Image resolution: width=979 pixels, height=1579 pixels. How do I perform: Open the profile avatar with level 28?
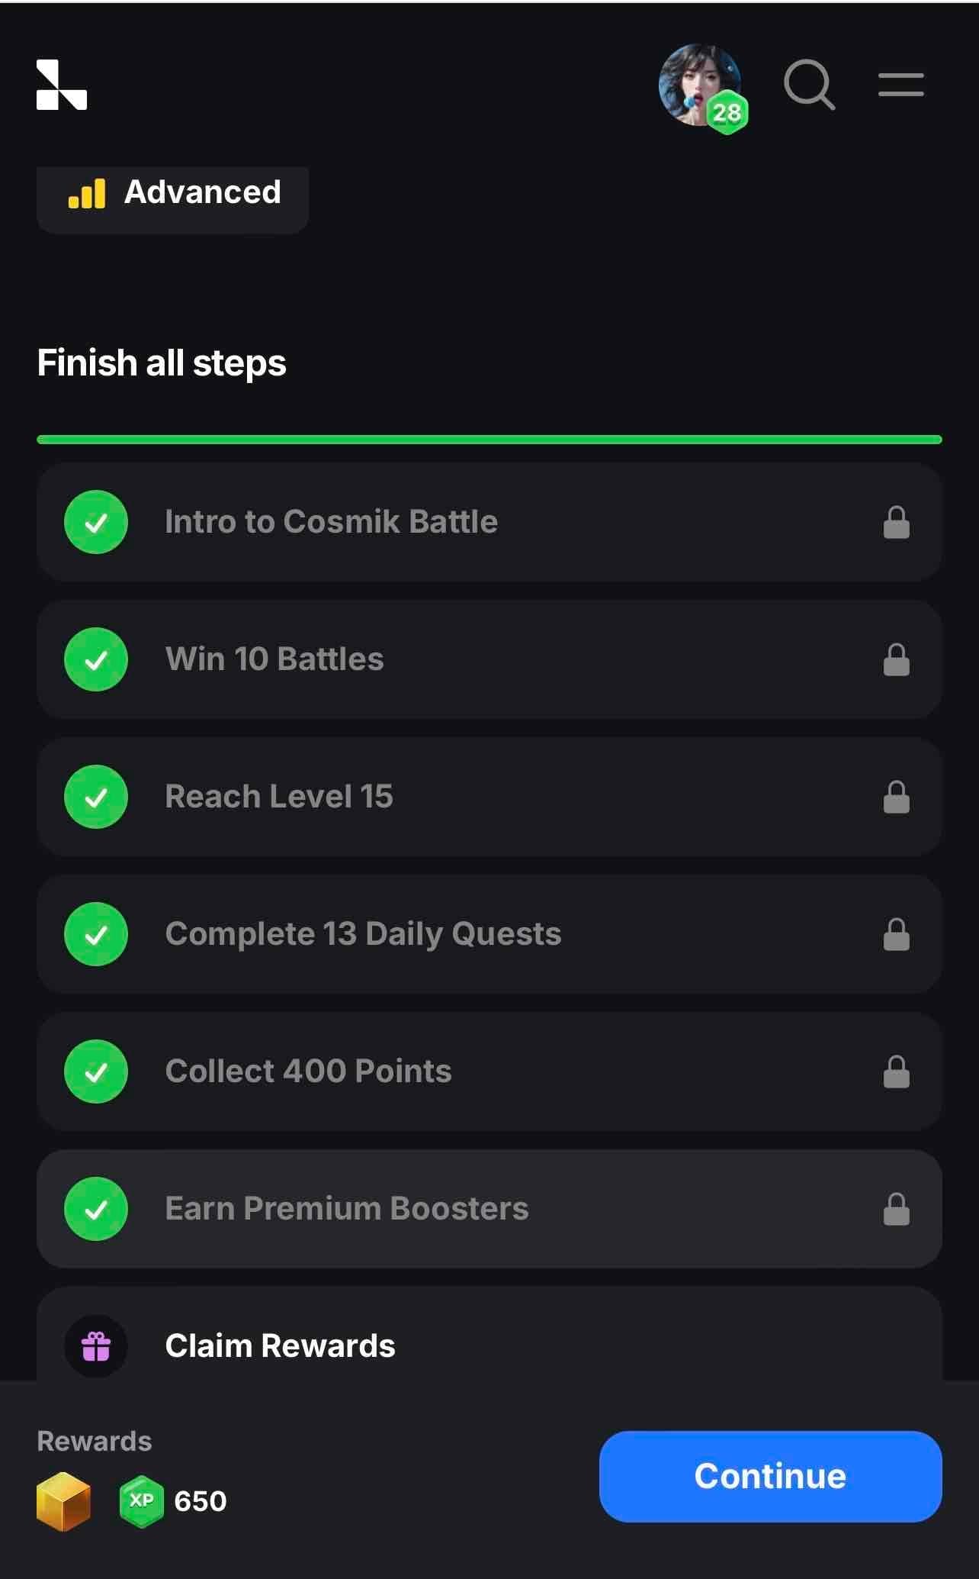click(701, 86)
